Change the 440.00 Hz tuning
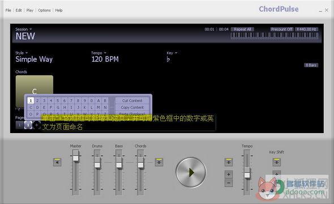This screenshot has width=334, height=204. pyautogui.click(x=307, y=29)
